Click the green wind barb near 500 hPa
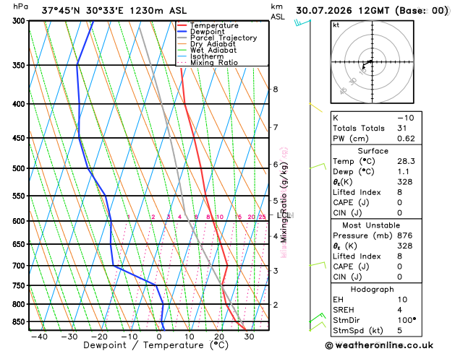The height and width of the screenshot is (351, 455). click(x=318, y=166)
